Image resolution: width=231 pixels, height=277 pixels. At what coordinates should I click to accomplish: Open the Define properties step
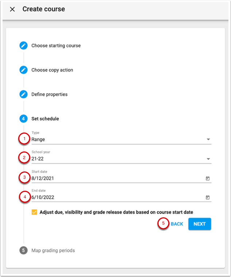50,94
